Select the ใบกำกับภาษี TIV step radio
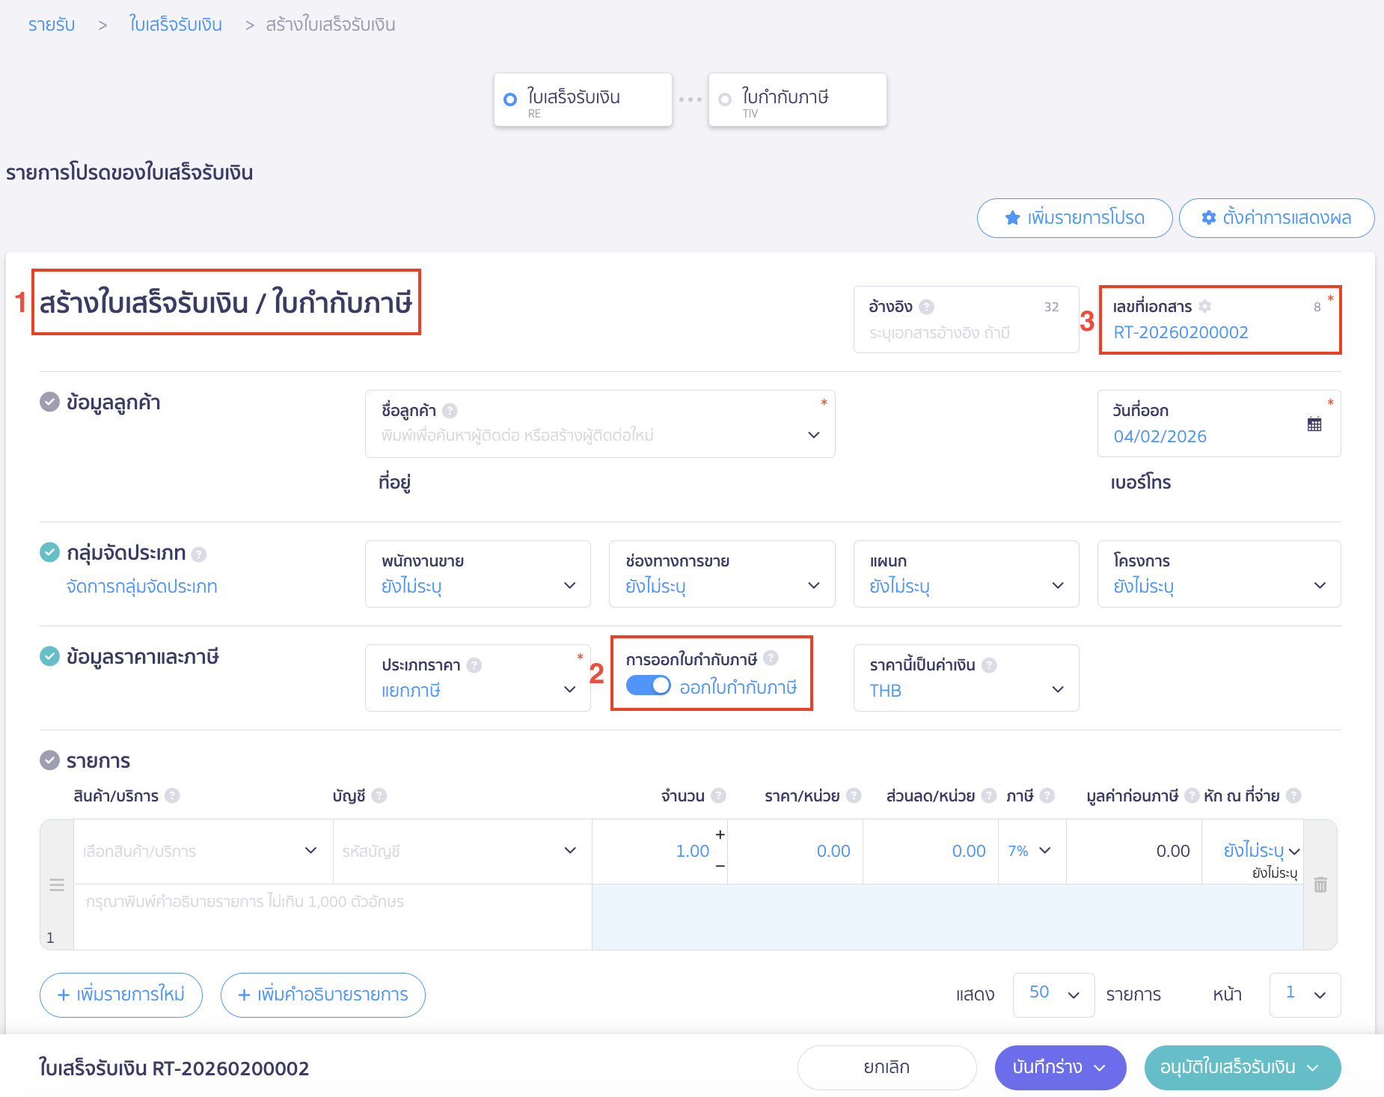The height and width of the screenshot is (1097, 1384). tap(724, 100)
